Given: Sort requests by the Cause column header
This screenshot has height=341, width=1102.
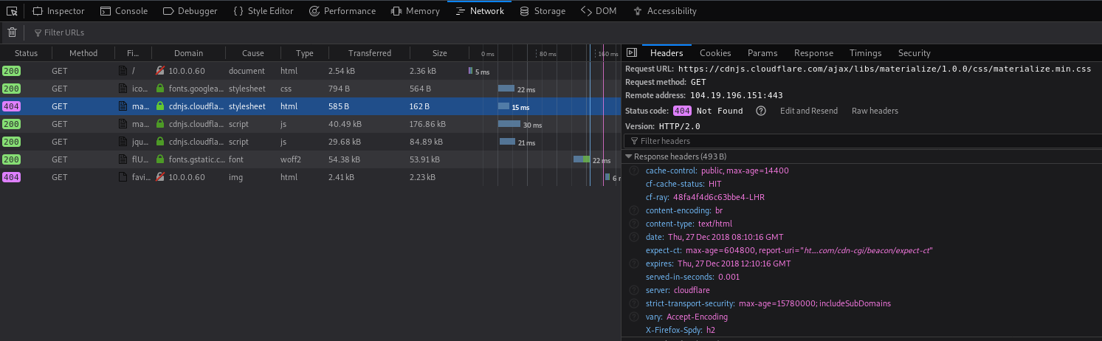Looking at the screenshot, I should [x=253, y=53].
